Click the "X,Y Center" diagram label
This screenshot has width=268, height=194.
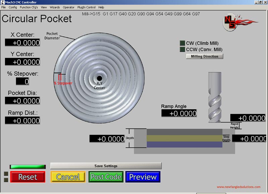[99, 85]
